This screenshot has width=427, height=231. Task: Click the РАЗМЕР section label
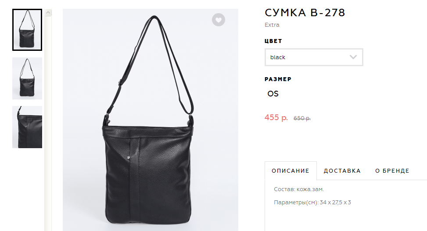(278, 79)
